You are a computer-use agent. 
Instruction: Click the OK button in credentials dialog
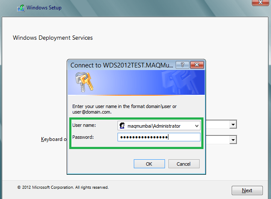pyautogui.click(x=149, y=164)
